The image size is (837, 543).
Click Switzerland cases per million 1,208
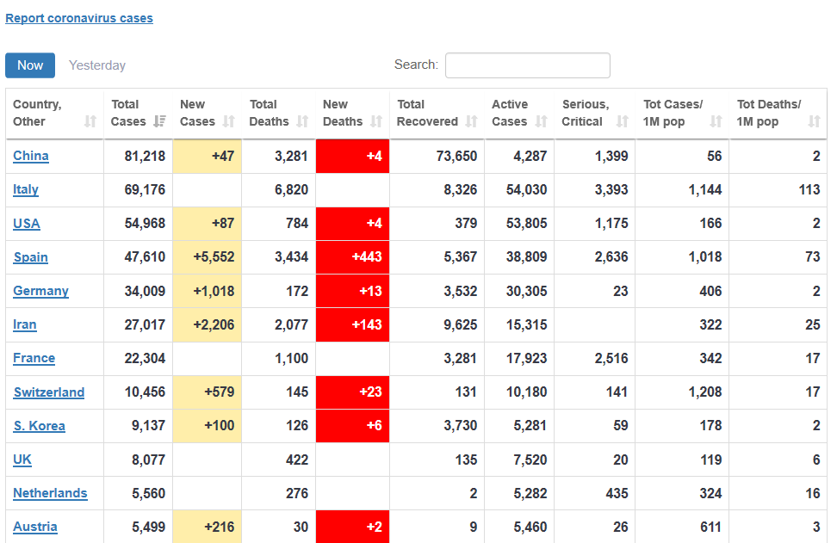point(705,392)
